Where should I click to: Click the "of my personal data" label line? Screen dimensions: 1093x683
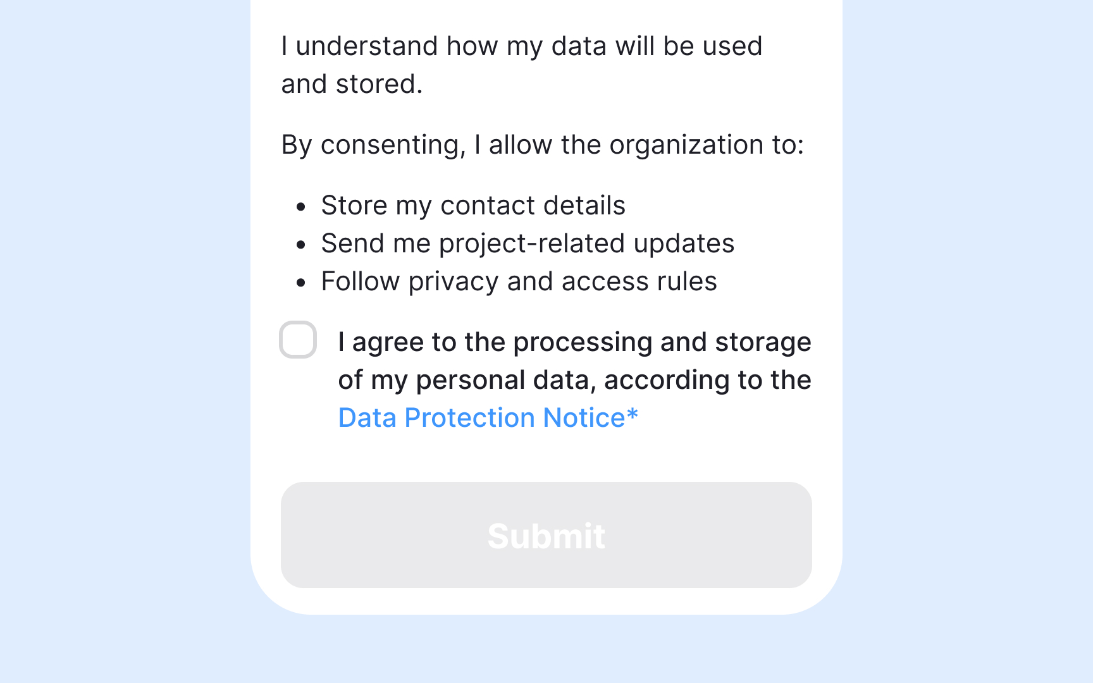[x=574, y=380]
